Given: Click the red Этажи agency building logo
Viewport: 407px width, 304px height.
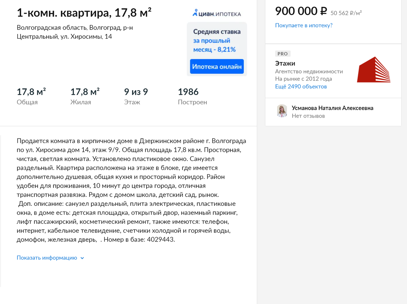Looking at the screenshot, I should coord(374,70).
